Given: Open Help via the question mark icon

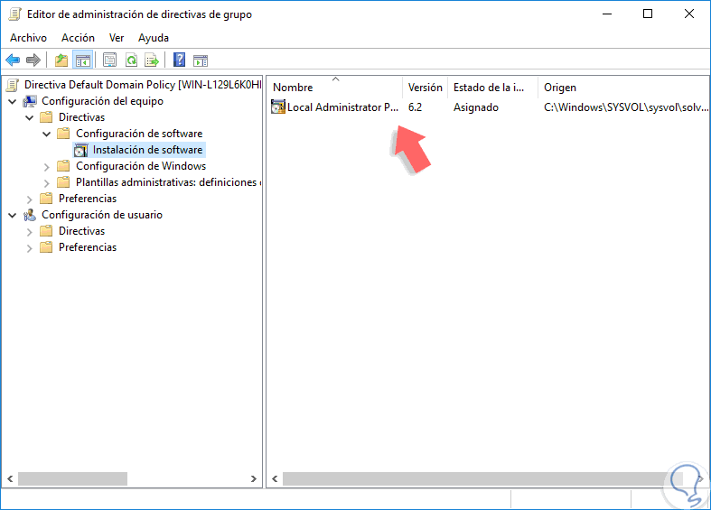Looking at the screenshot, I should [x=180, y=60].
